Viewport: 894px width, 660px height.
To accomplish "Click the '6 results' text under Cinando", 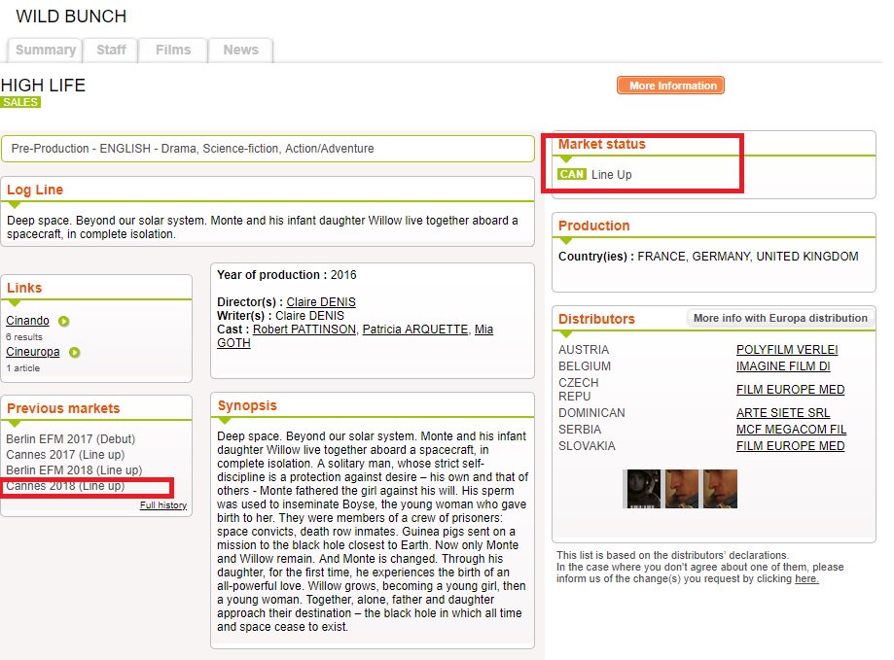I will coord(24,337).
